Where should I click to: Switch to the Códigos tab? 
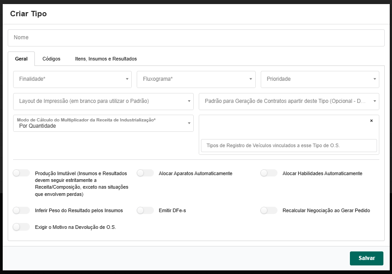click(51, 59)
